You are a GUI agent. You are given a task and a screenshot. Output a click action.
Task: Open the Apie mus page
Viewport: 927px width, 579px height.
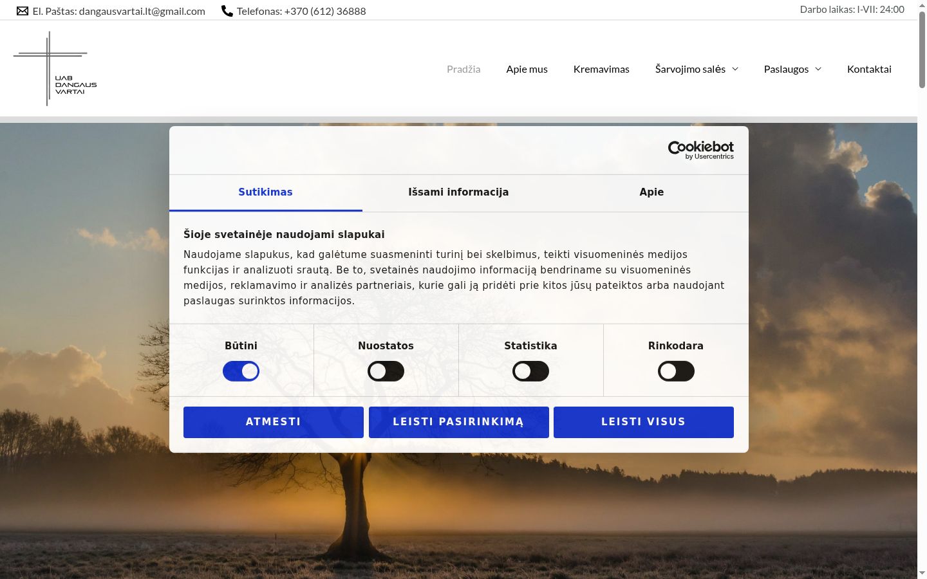coord(527,69)
